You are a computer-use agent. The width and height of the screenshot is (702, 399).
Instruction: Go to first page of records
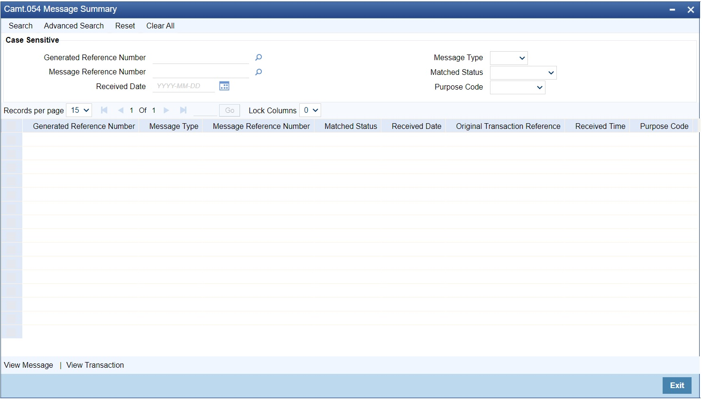tap(104, 110)
